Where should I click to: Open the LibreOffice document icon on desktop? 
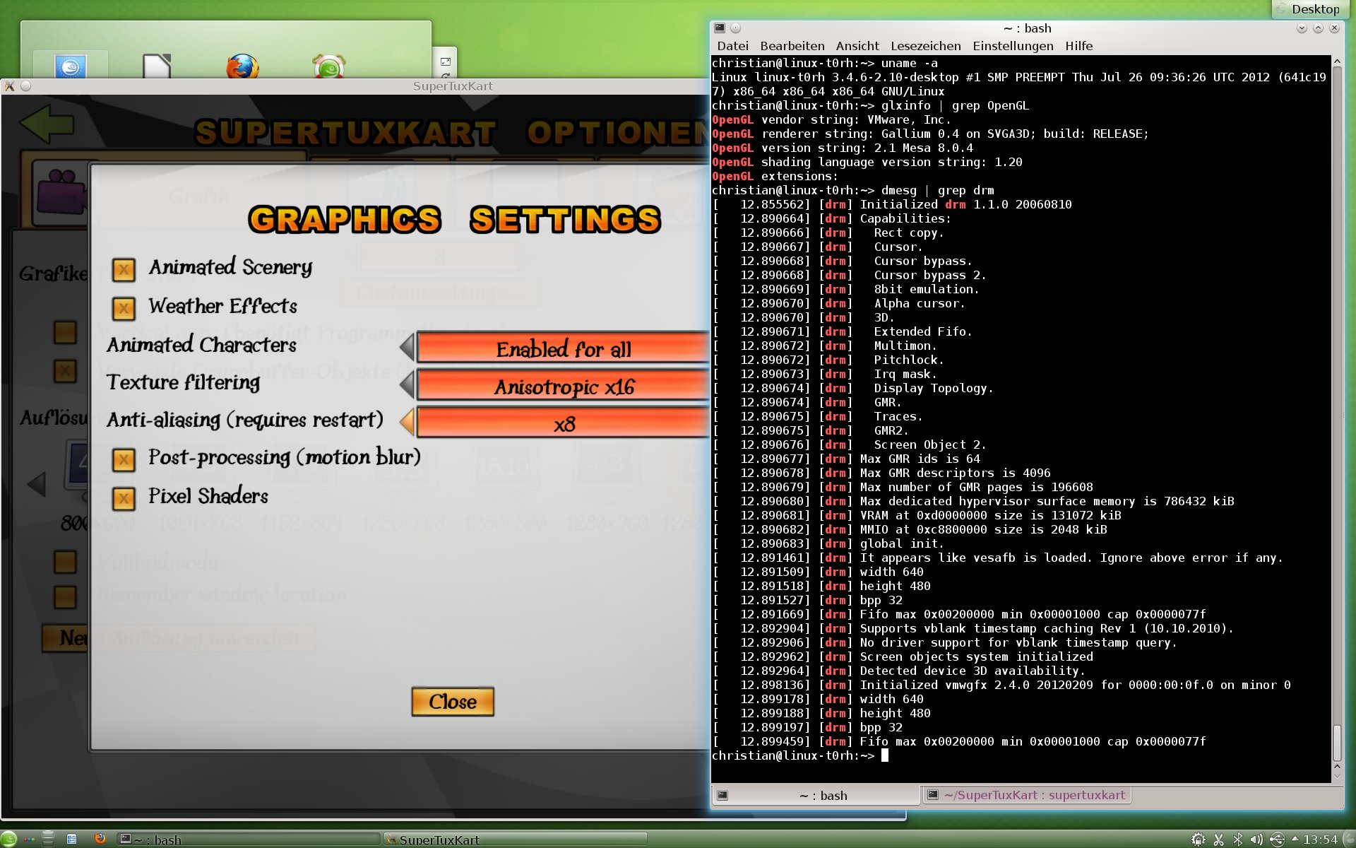pyautogui.click(x=156, y=66)
